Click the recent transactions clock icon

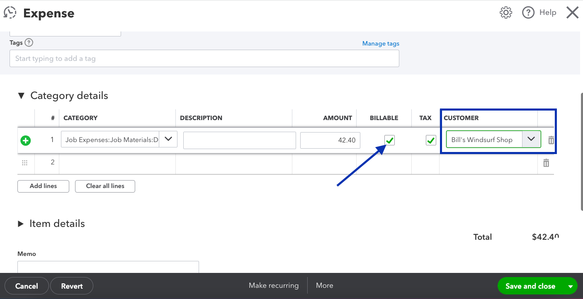(x=10, y=13)
